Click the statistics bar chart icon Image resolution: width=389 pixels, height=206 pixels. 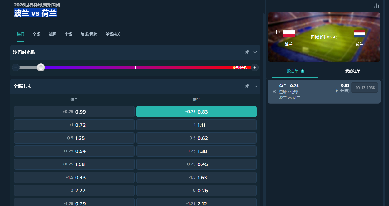376,6
